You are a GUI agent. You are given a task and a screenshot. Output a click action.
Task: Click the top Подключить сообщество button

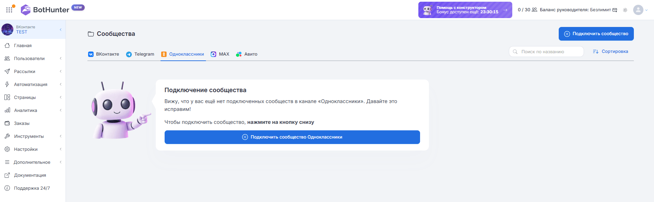pos(596,34)
